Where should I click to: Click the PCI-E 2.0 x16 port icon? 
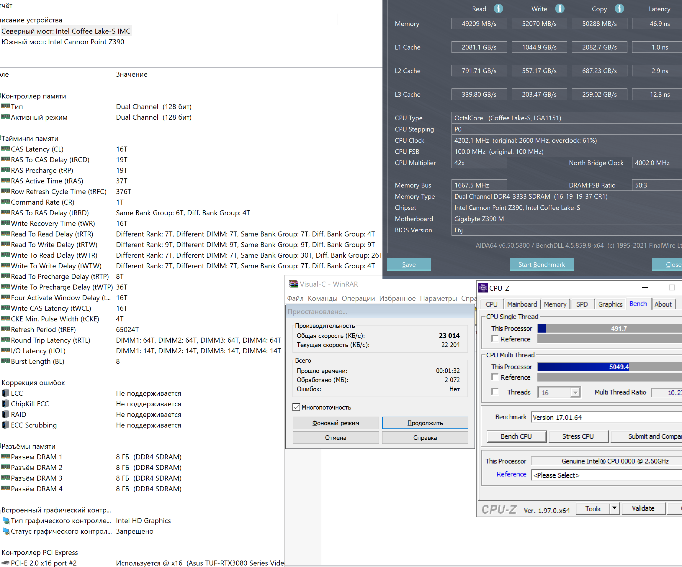point(6,563)
